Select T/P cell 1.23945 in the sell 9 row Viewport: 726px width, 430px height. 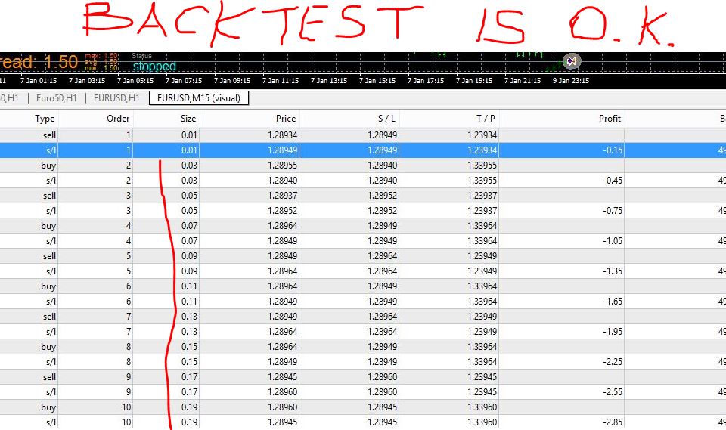point(482,377)
